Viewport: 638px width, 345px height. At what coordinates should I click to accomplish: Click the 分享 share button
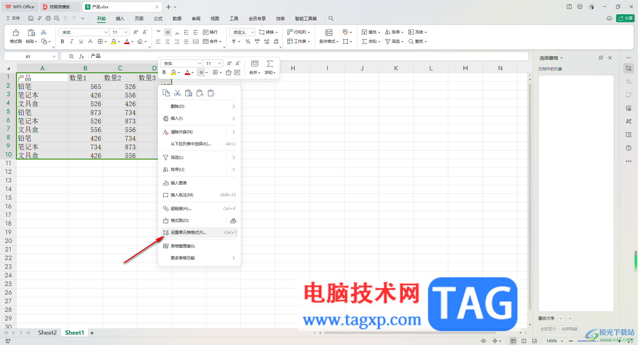625,18
